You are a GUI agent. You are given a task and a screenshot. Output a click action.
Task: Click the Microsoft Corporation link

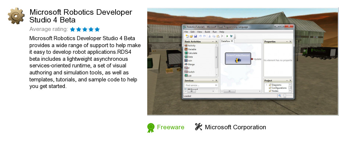[x=236, y=127]
